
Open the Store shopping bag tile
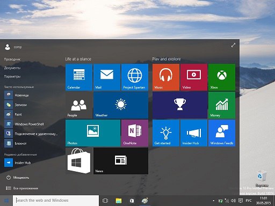pos(79,161)
